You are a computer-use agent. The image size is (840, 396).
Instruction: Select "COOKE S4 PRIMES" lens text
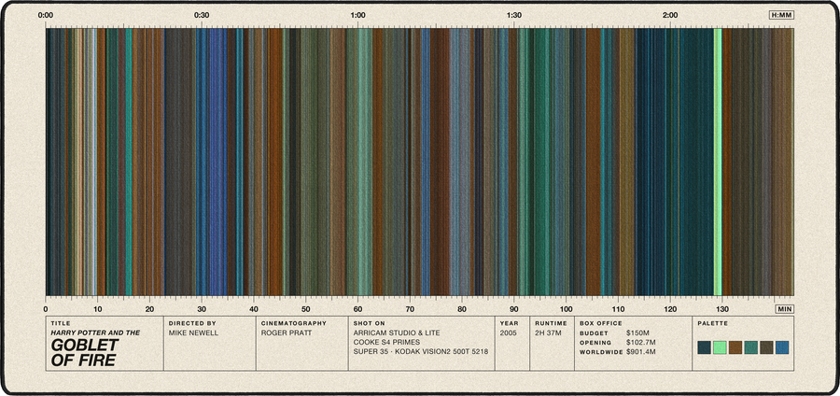[x=386, y=342]
